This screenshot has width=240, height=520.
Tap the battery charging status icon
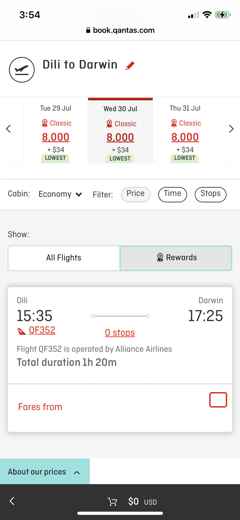point(223,15)
